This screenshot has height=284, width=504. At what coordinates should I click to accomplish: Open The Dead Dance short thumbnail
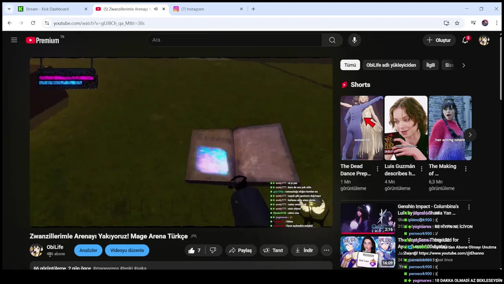click(x=362, y=128)
